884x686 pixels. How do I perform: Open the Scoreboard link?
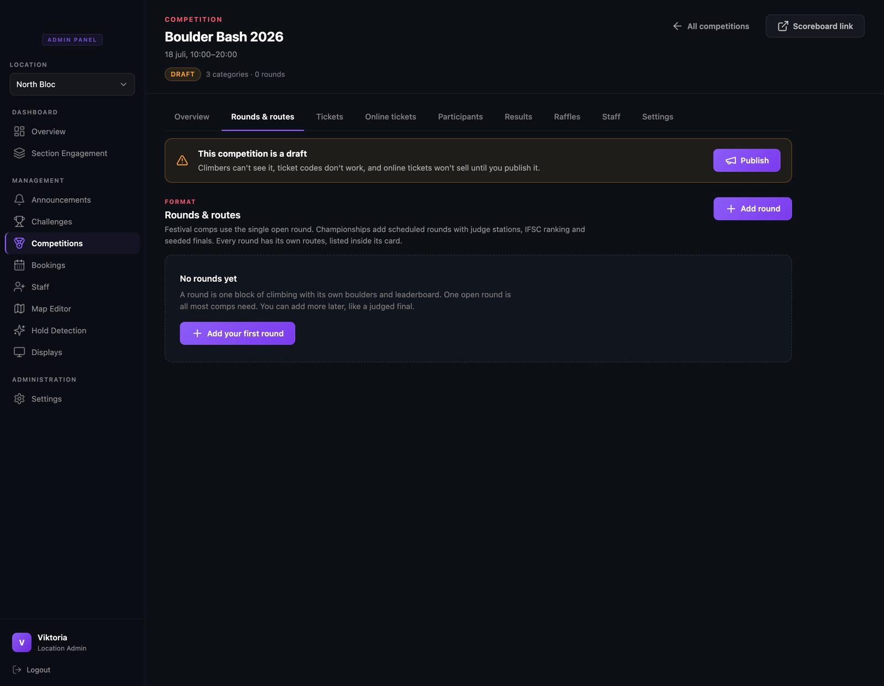point(815,26)
